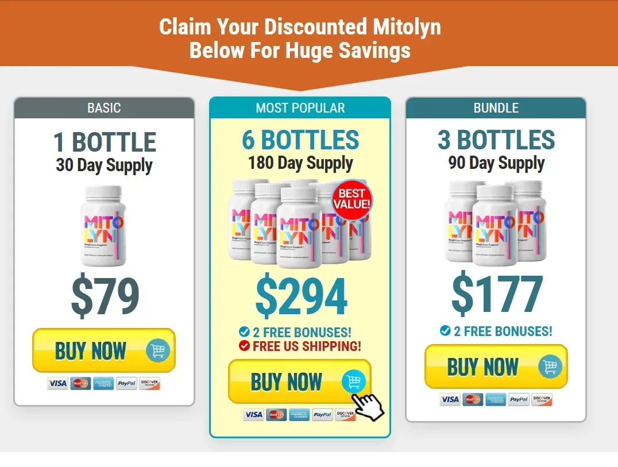Click the blue checkmark beside 6 Bottles bonuses

(244, 332)
